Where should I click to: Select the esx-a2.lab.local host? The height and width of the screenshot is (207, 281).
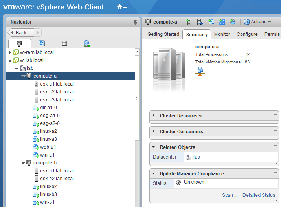(57, 92)
